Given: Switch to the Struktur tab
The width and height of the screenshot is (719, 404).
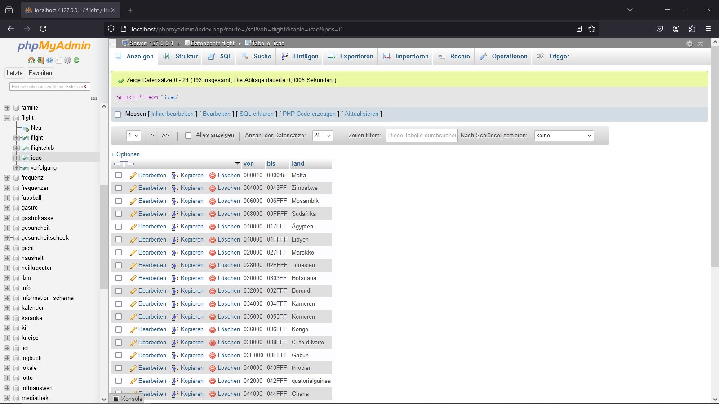Looking at the screenshot, I should [180, 57].
